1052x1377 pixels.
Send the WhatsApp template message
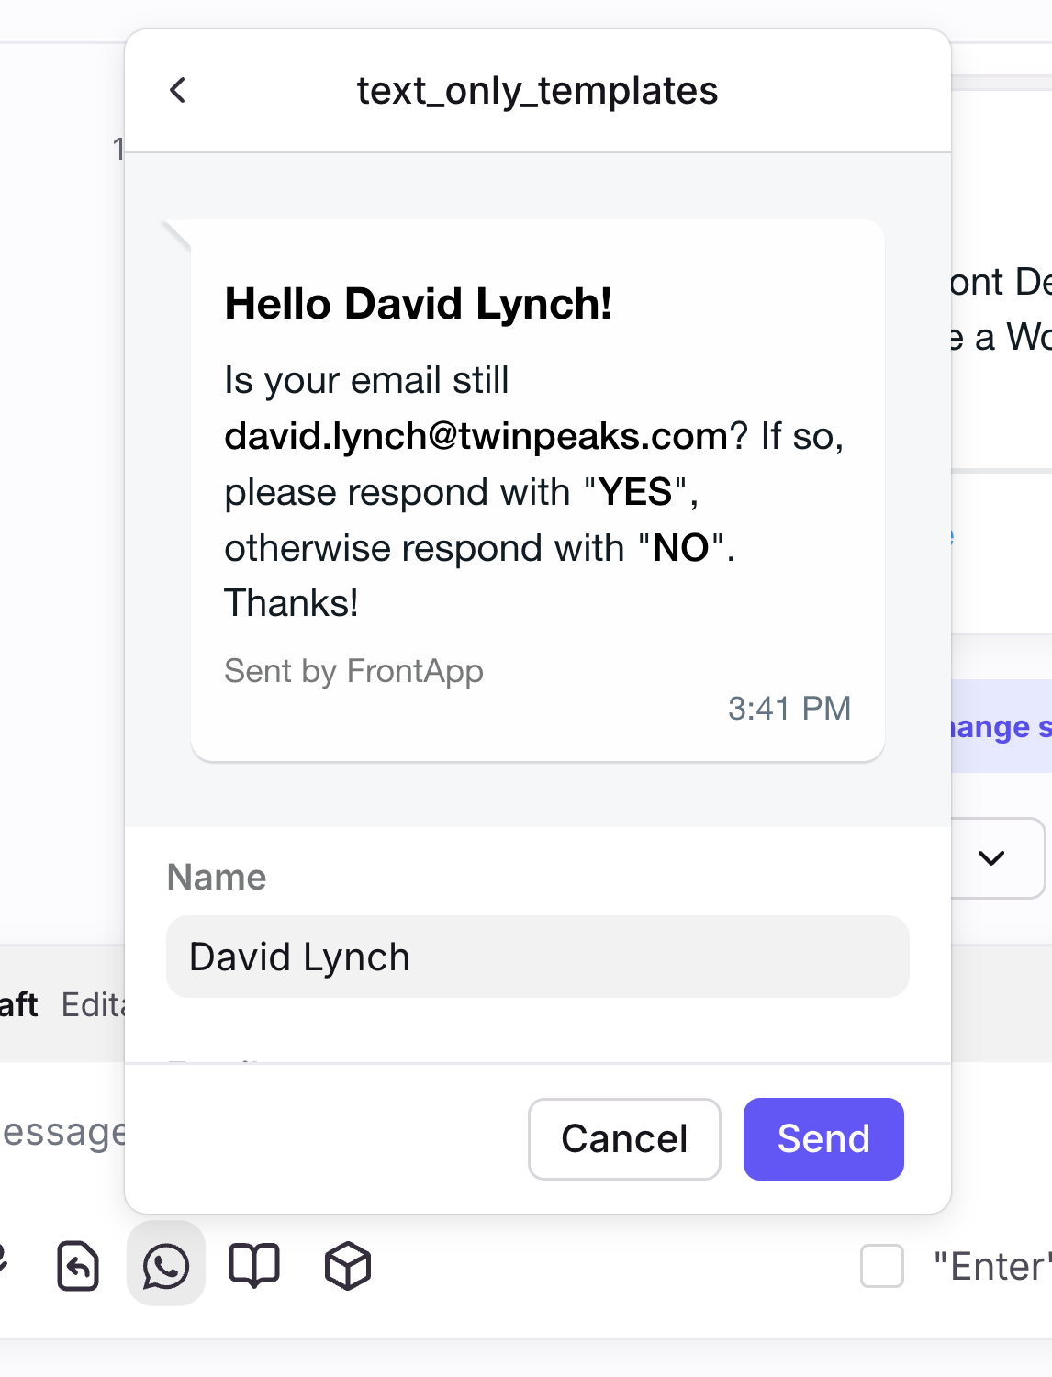pos(823,1139)
